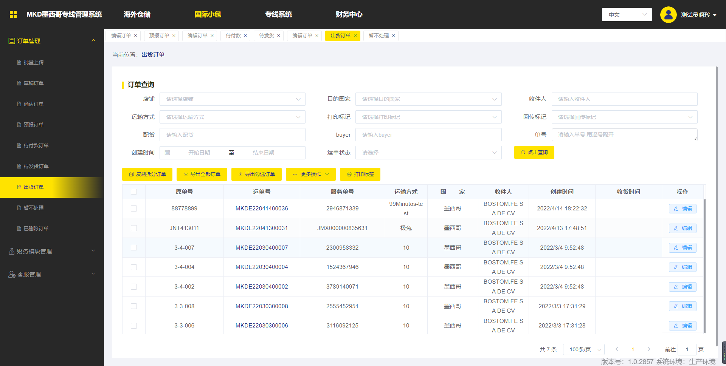
Task: Click the 打印标签 printer button
Action: pos(360,174)
